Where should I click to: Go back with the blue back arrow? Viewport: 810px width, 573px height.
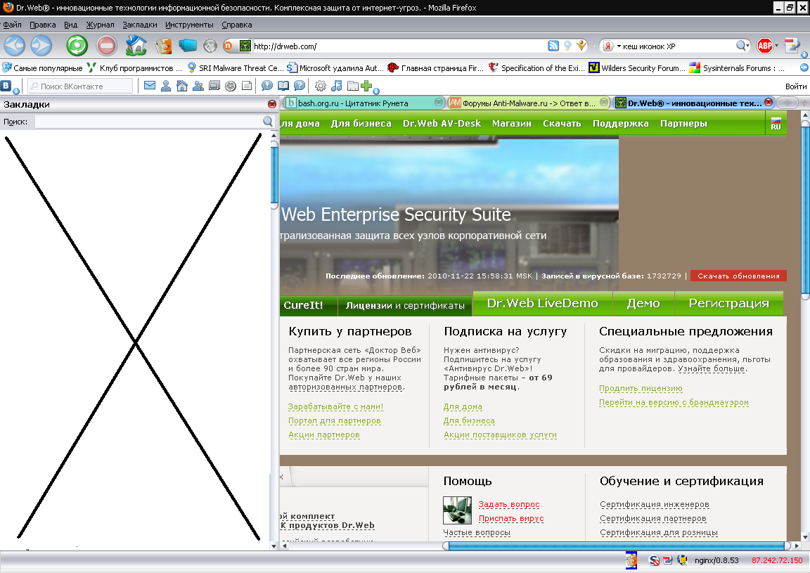[15, 46]
